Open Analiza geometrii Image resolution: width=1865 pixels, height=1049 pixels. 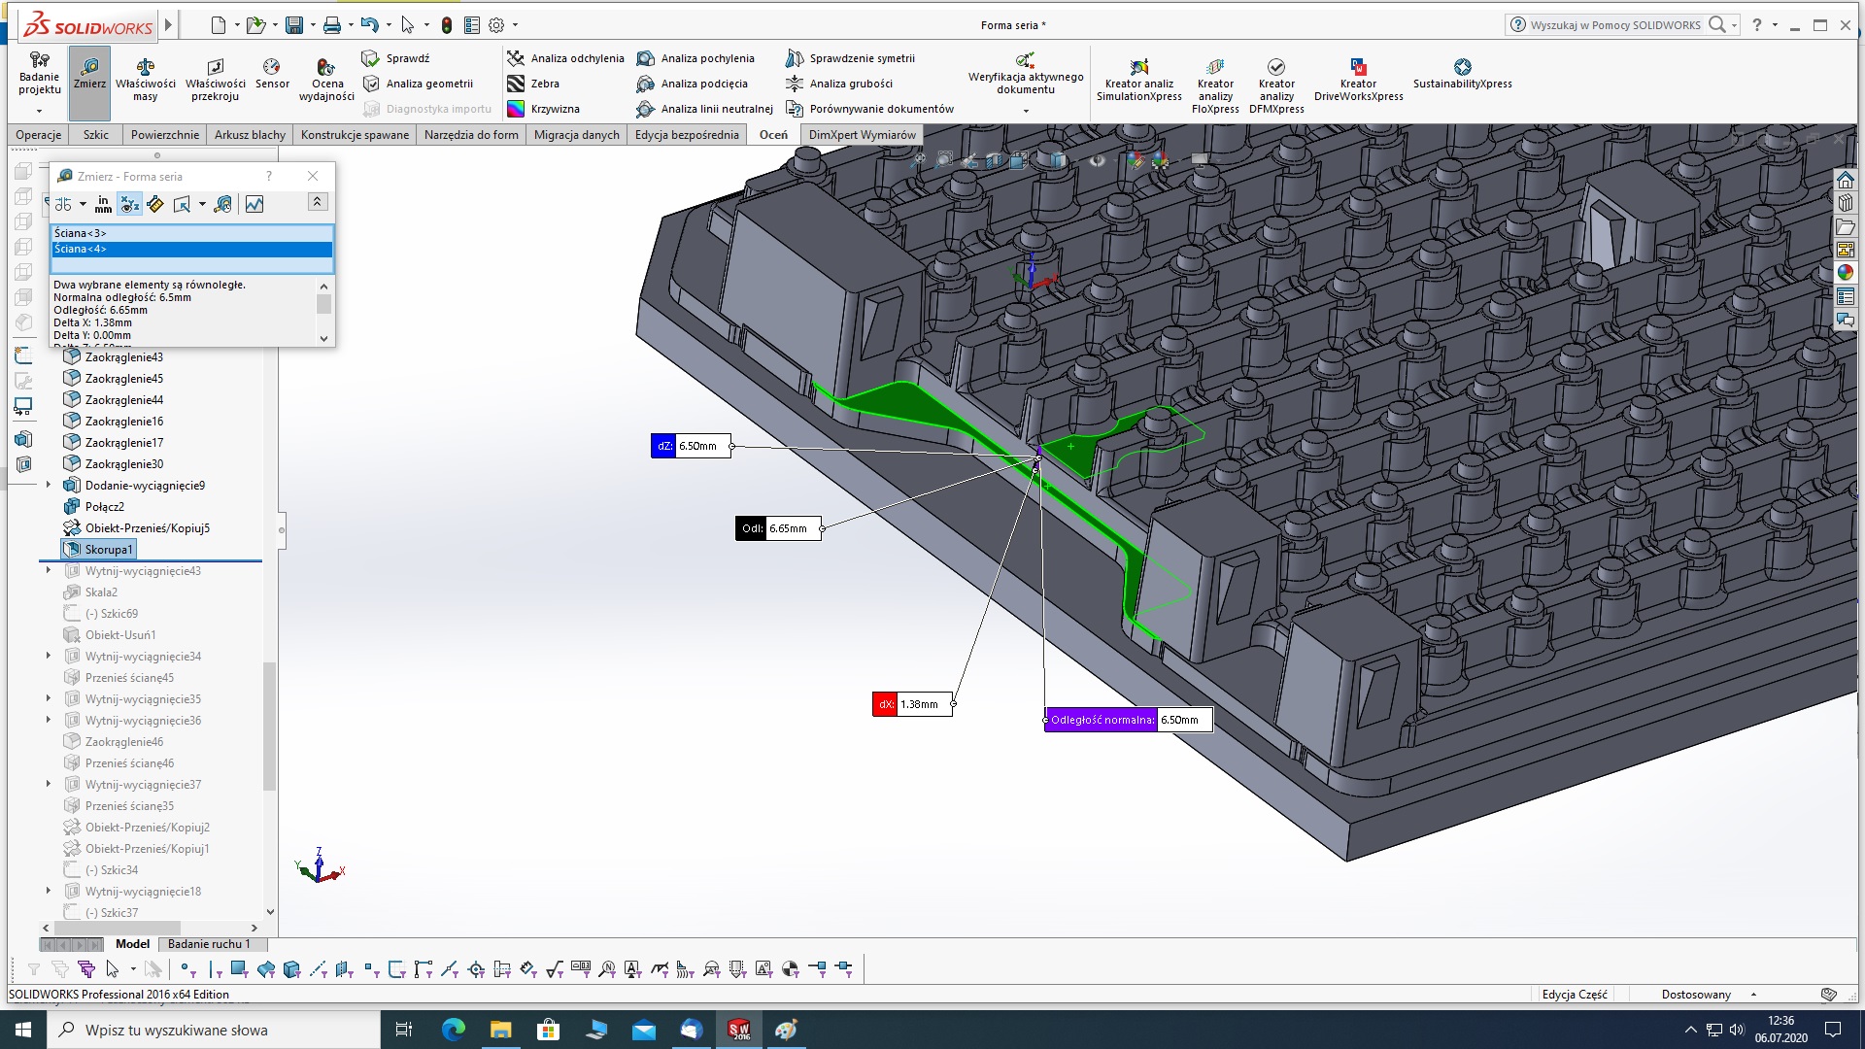[418, 84]
